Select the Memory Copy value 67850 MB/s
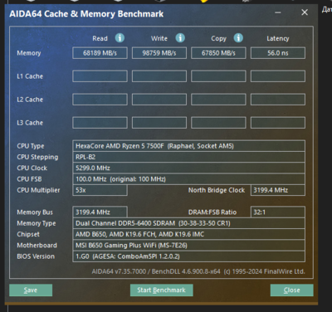The image size is (332, 312). pyautogui.click(x=218, y=53)
